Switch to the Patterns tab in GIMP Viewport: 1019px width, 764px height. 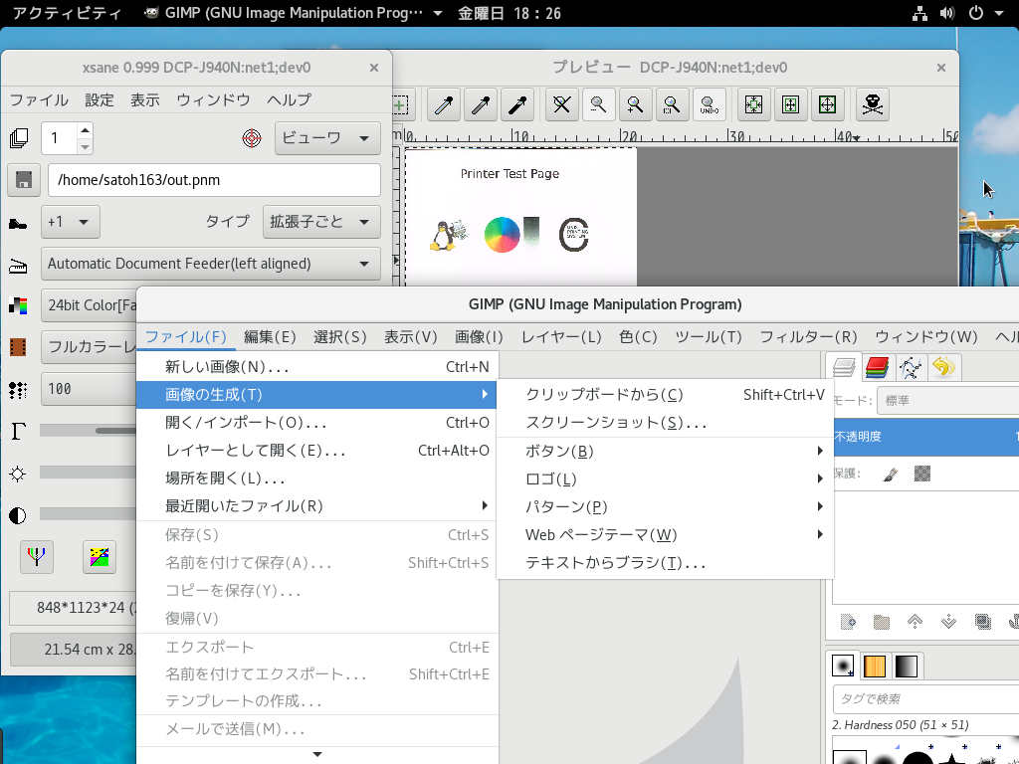coord(875,666)
